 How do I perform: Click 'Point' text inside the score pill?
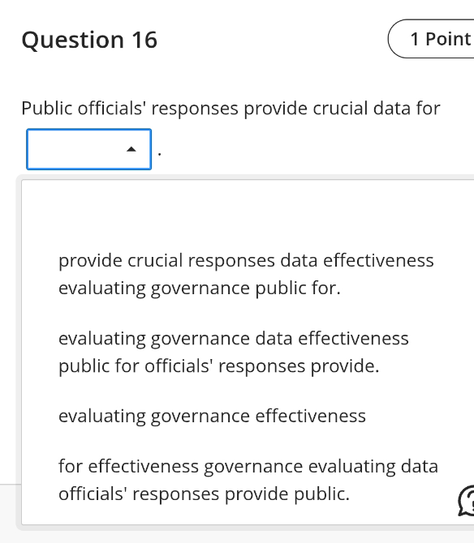pyautogui.click(x=448, y=38)
